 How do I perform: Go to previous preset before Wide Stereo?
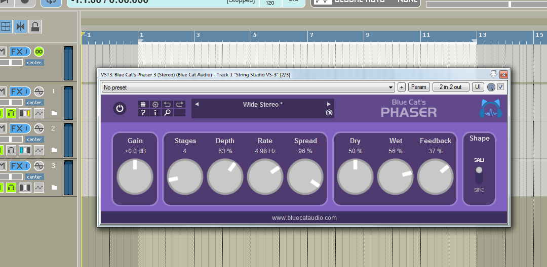click(197, 105)
